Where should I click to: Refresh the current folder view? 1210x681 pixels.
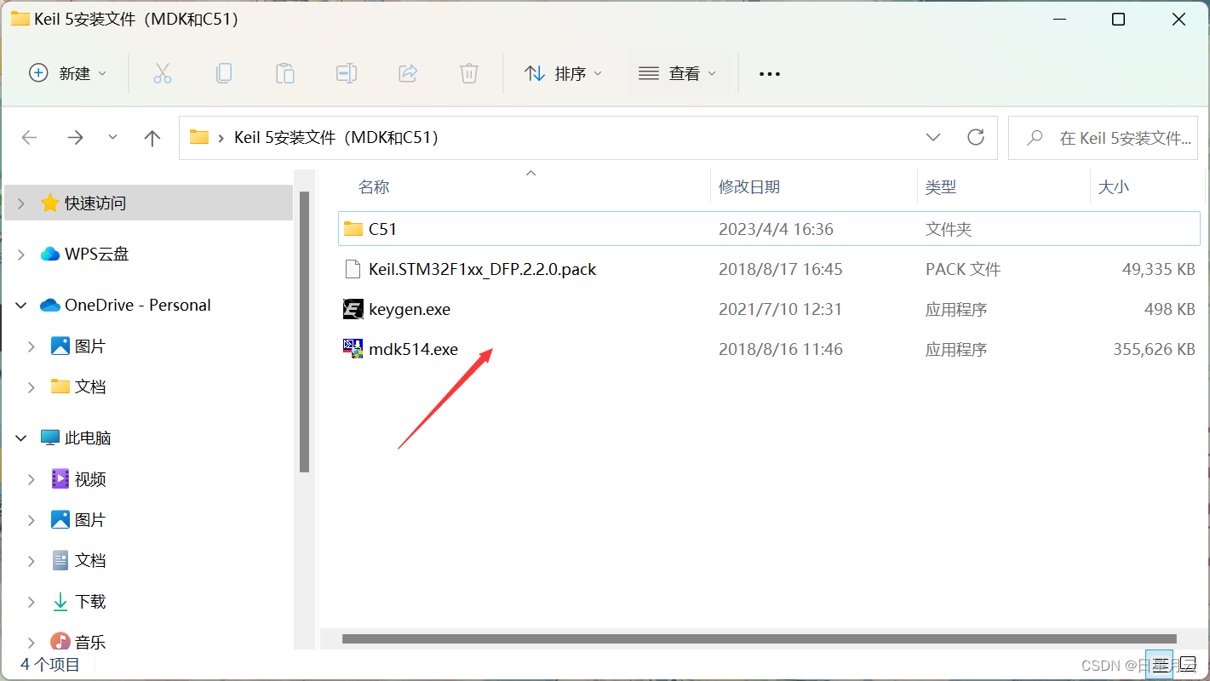point(976,137)
